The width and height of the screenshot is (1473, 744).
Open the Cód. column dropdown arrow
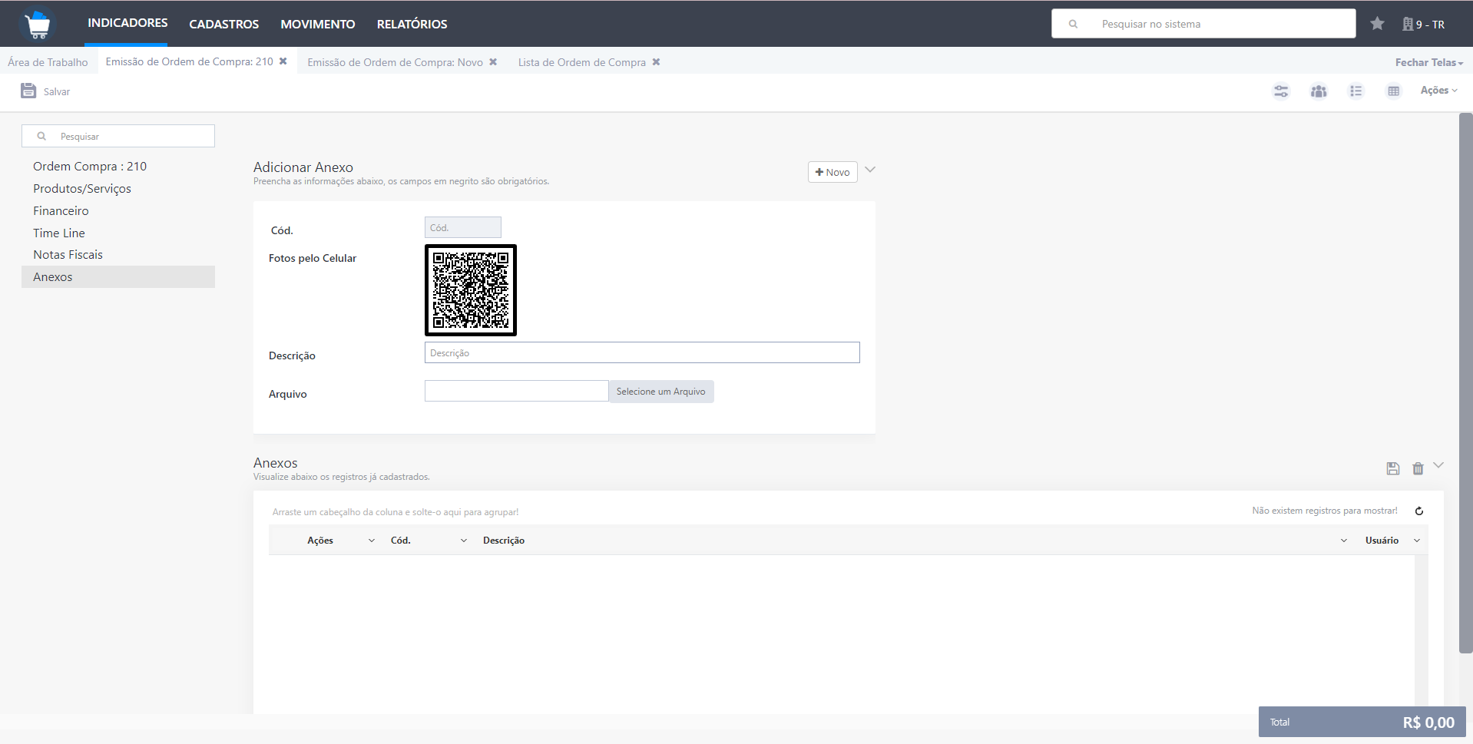[x=464, y=541]
